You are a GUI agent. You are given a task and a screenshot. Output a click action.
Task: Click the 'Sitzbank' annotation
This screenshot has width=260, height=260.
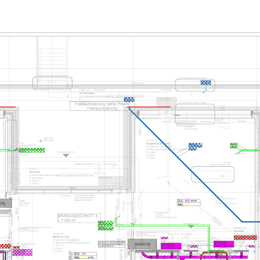tap(242, 121)
